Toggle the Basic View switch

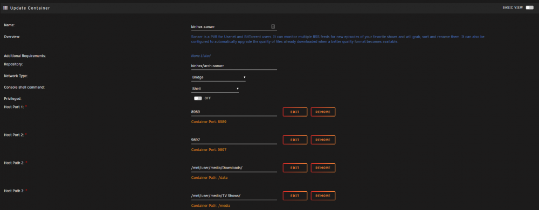tap(529, 8)
